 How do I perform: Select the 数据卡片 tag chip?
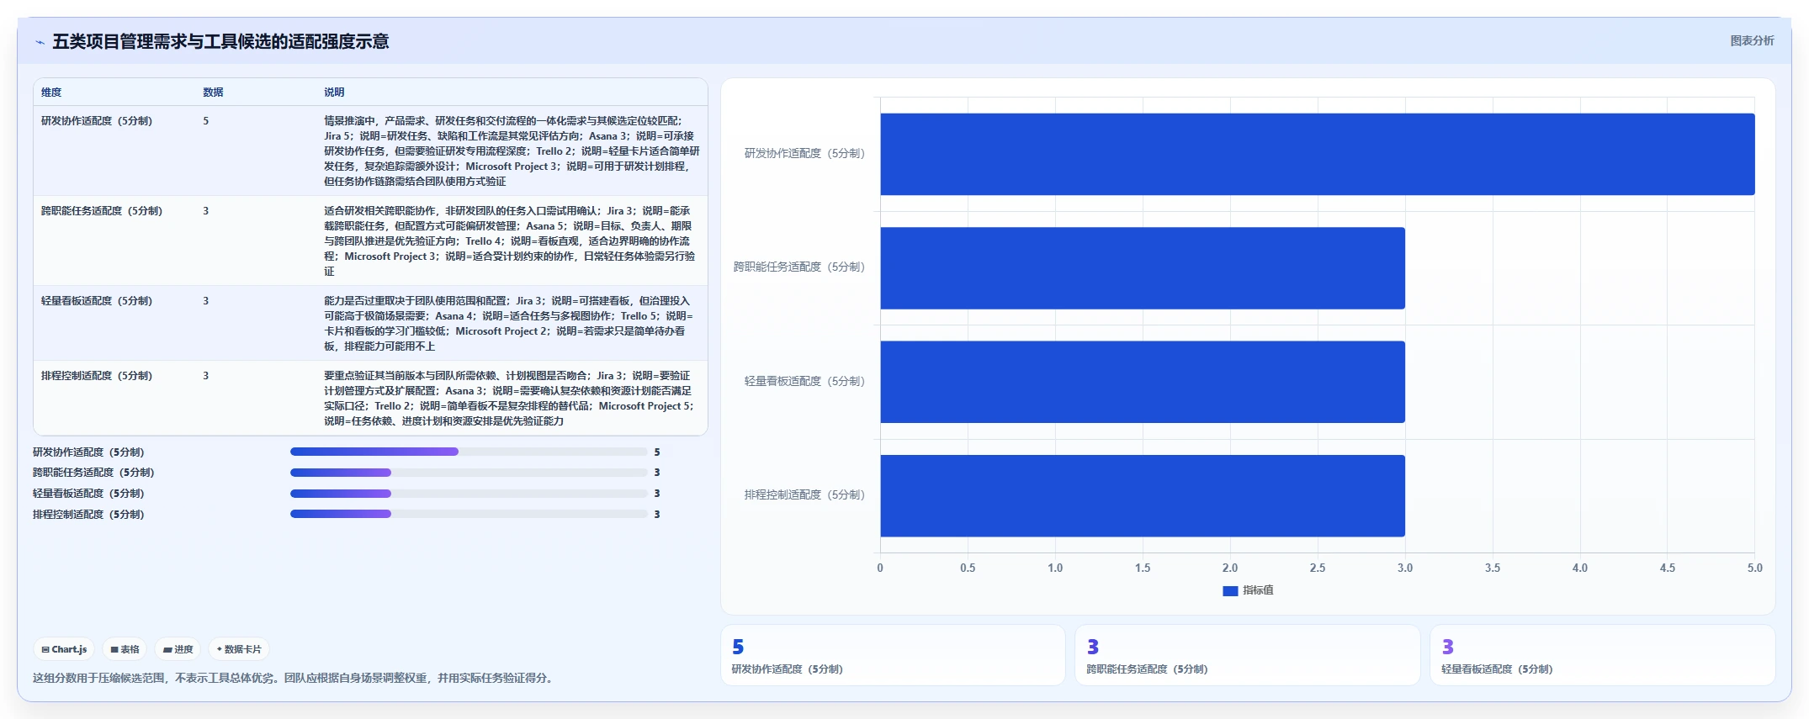tap(239, 649)
